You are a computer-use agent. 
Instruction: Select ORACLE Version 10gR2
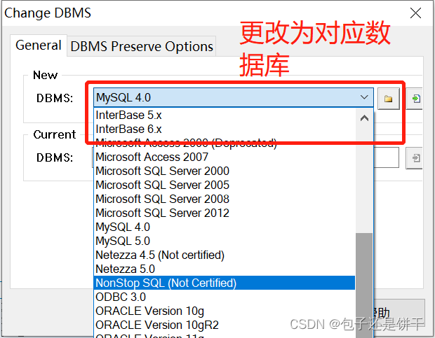point(224,325)
